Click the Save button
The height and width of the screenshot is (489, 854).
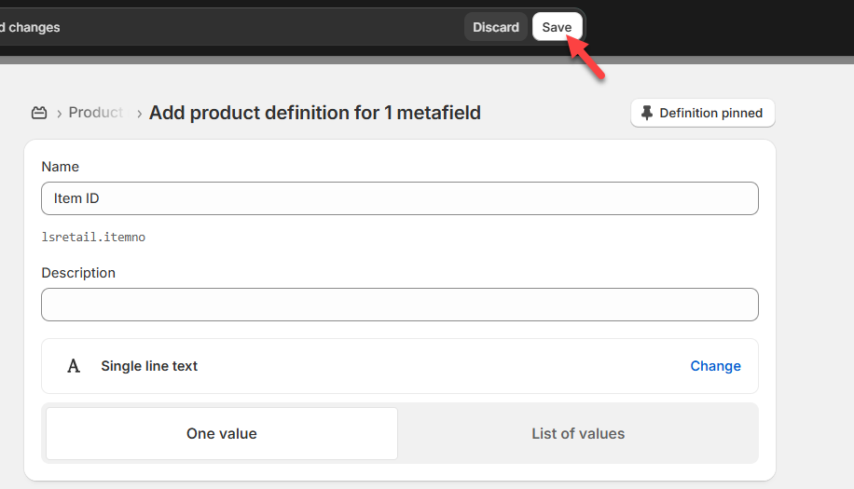pos(557,27)
